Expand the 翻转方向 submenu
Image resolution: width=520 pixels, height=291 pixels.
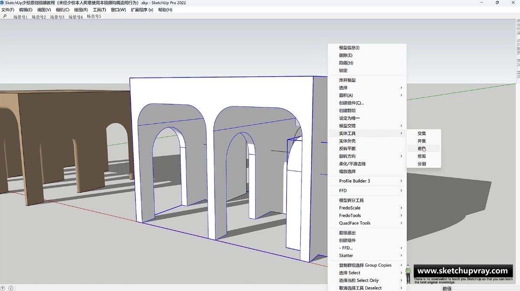[367, 156]
